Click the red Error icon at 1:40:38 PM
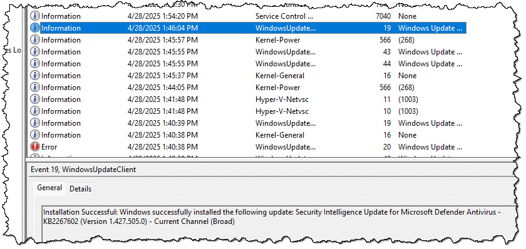Viewport: 526px width, 249px height. [35, 147]
